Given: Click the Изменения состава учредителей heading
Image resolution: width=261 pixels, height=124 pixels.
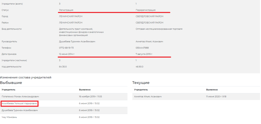Looking at the screenshot, I should point(25,77).
